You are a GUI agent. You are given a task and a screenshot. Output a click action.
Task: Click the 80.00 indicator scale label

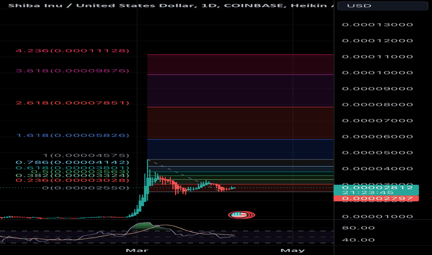(358, 228)
